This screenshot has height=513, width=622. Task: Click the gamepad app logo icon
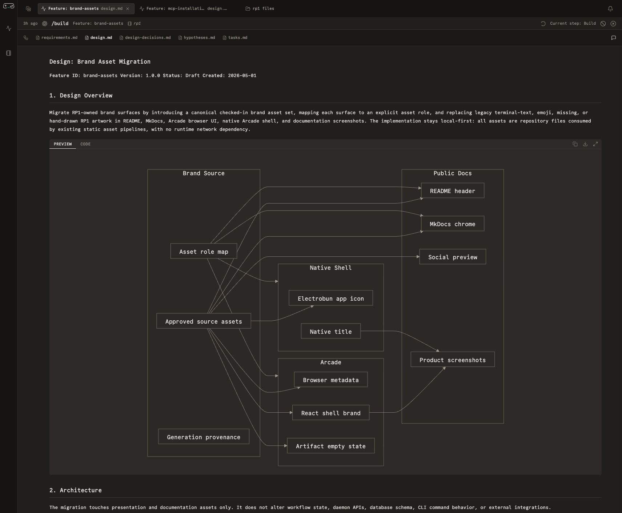[x=8, y=6]
